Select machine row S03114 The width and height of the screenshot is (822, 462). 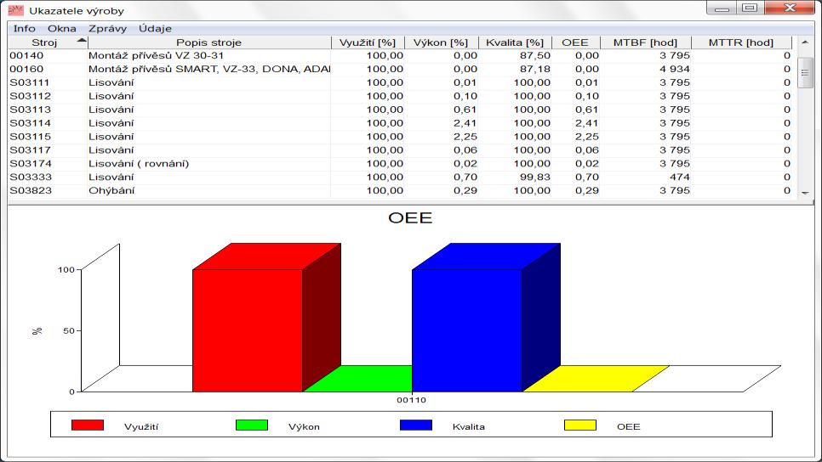[x=401, y=123]
